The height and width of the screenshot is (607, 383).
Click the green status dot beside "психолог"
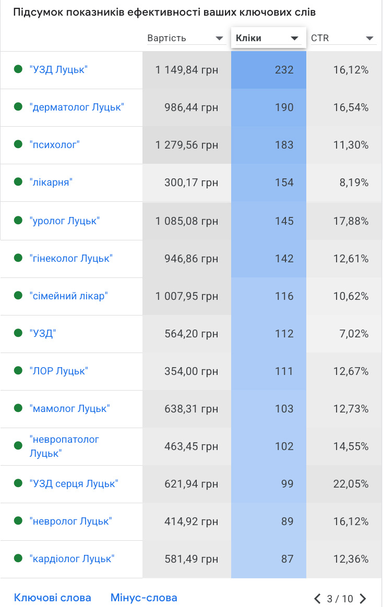[18, 144]
